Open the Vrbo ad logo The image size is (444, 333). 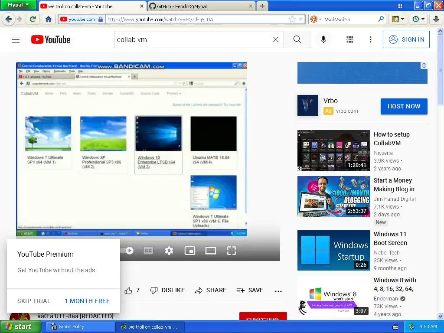[308, 105]
